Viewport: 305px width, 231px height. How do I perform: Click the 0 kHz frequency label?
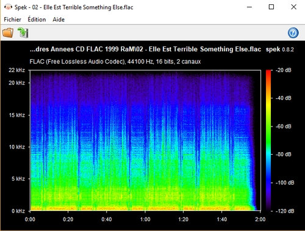tap(18, 211)
